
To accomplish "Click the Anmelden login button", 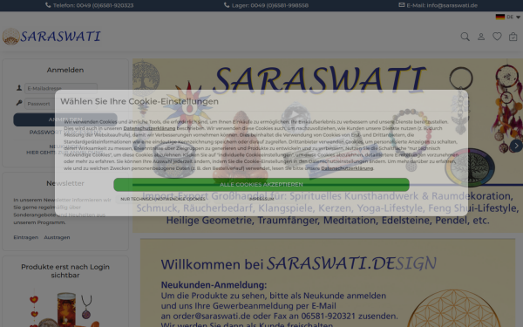I will 65,119.
